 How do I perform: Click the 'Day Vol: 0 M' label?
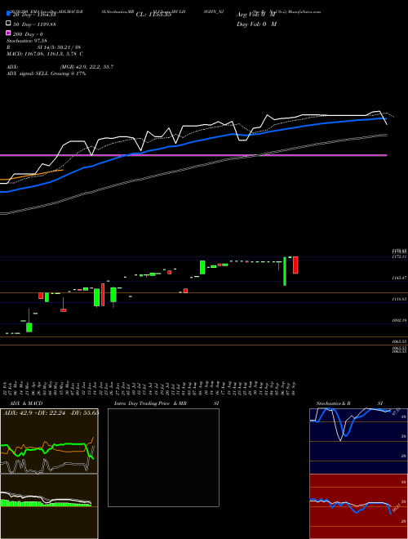point(256,24)
